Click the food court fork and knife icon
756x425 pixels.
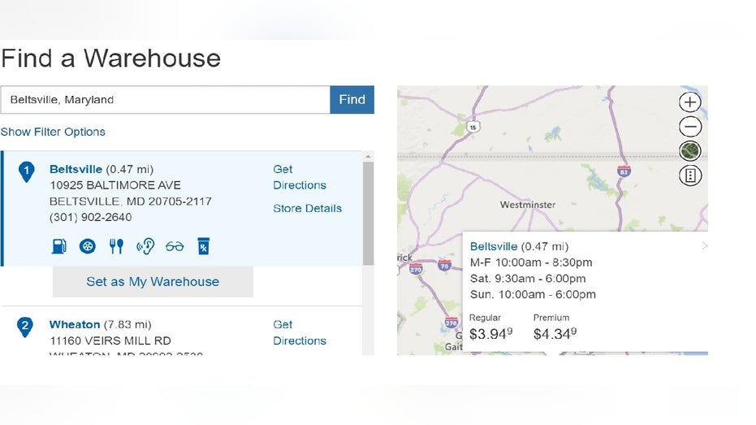coord(116,246)
